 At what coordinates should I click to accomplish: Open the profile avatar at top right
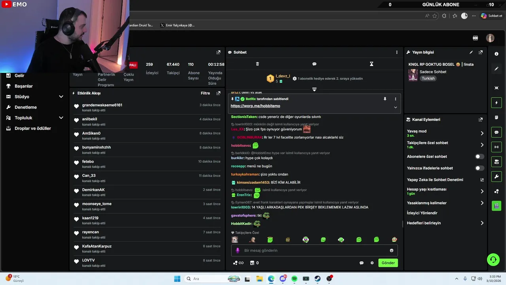490,38
